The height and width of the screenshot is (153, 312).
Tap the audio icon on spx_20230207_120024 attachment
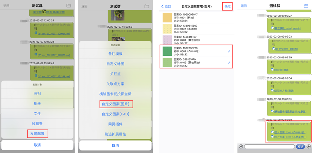(36, 33)
